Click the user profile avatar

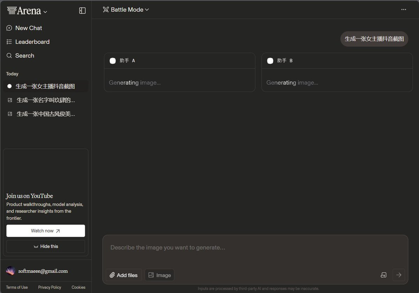(11, 271)
